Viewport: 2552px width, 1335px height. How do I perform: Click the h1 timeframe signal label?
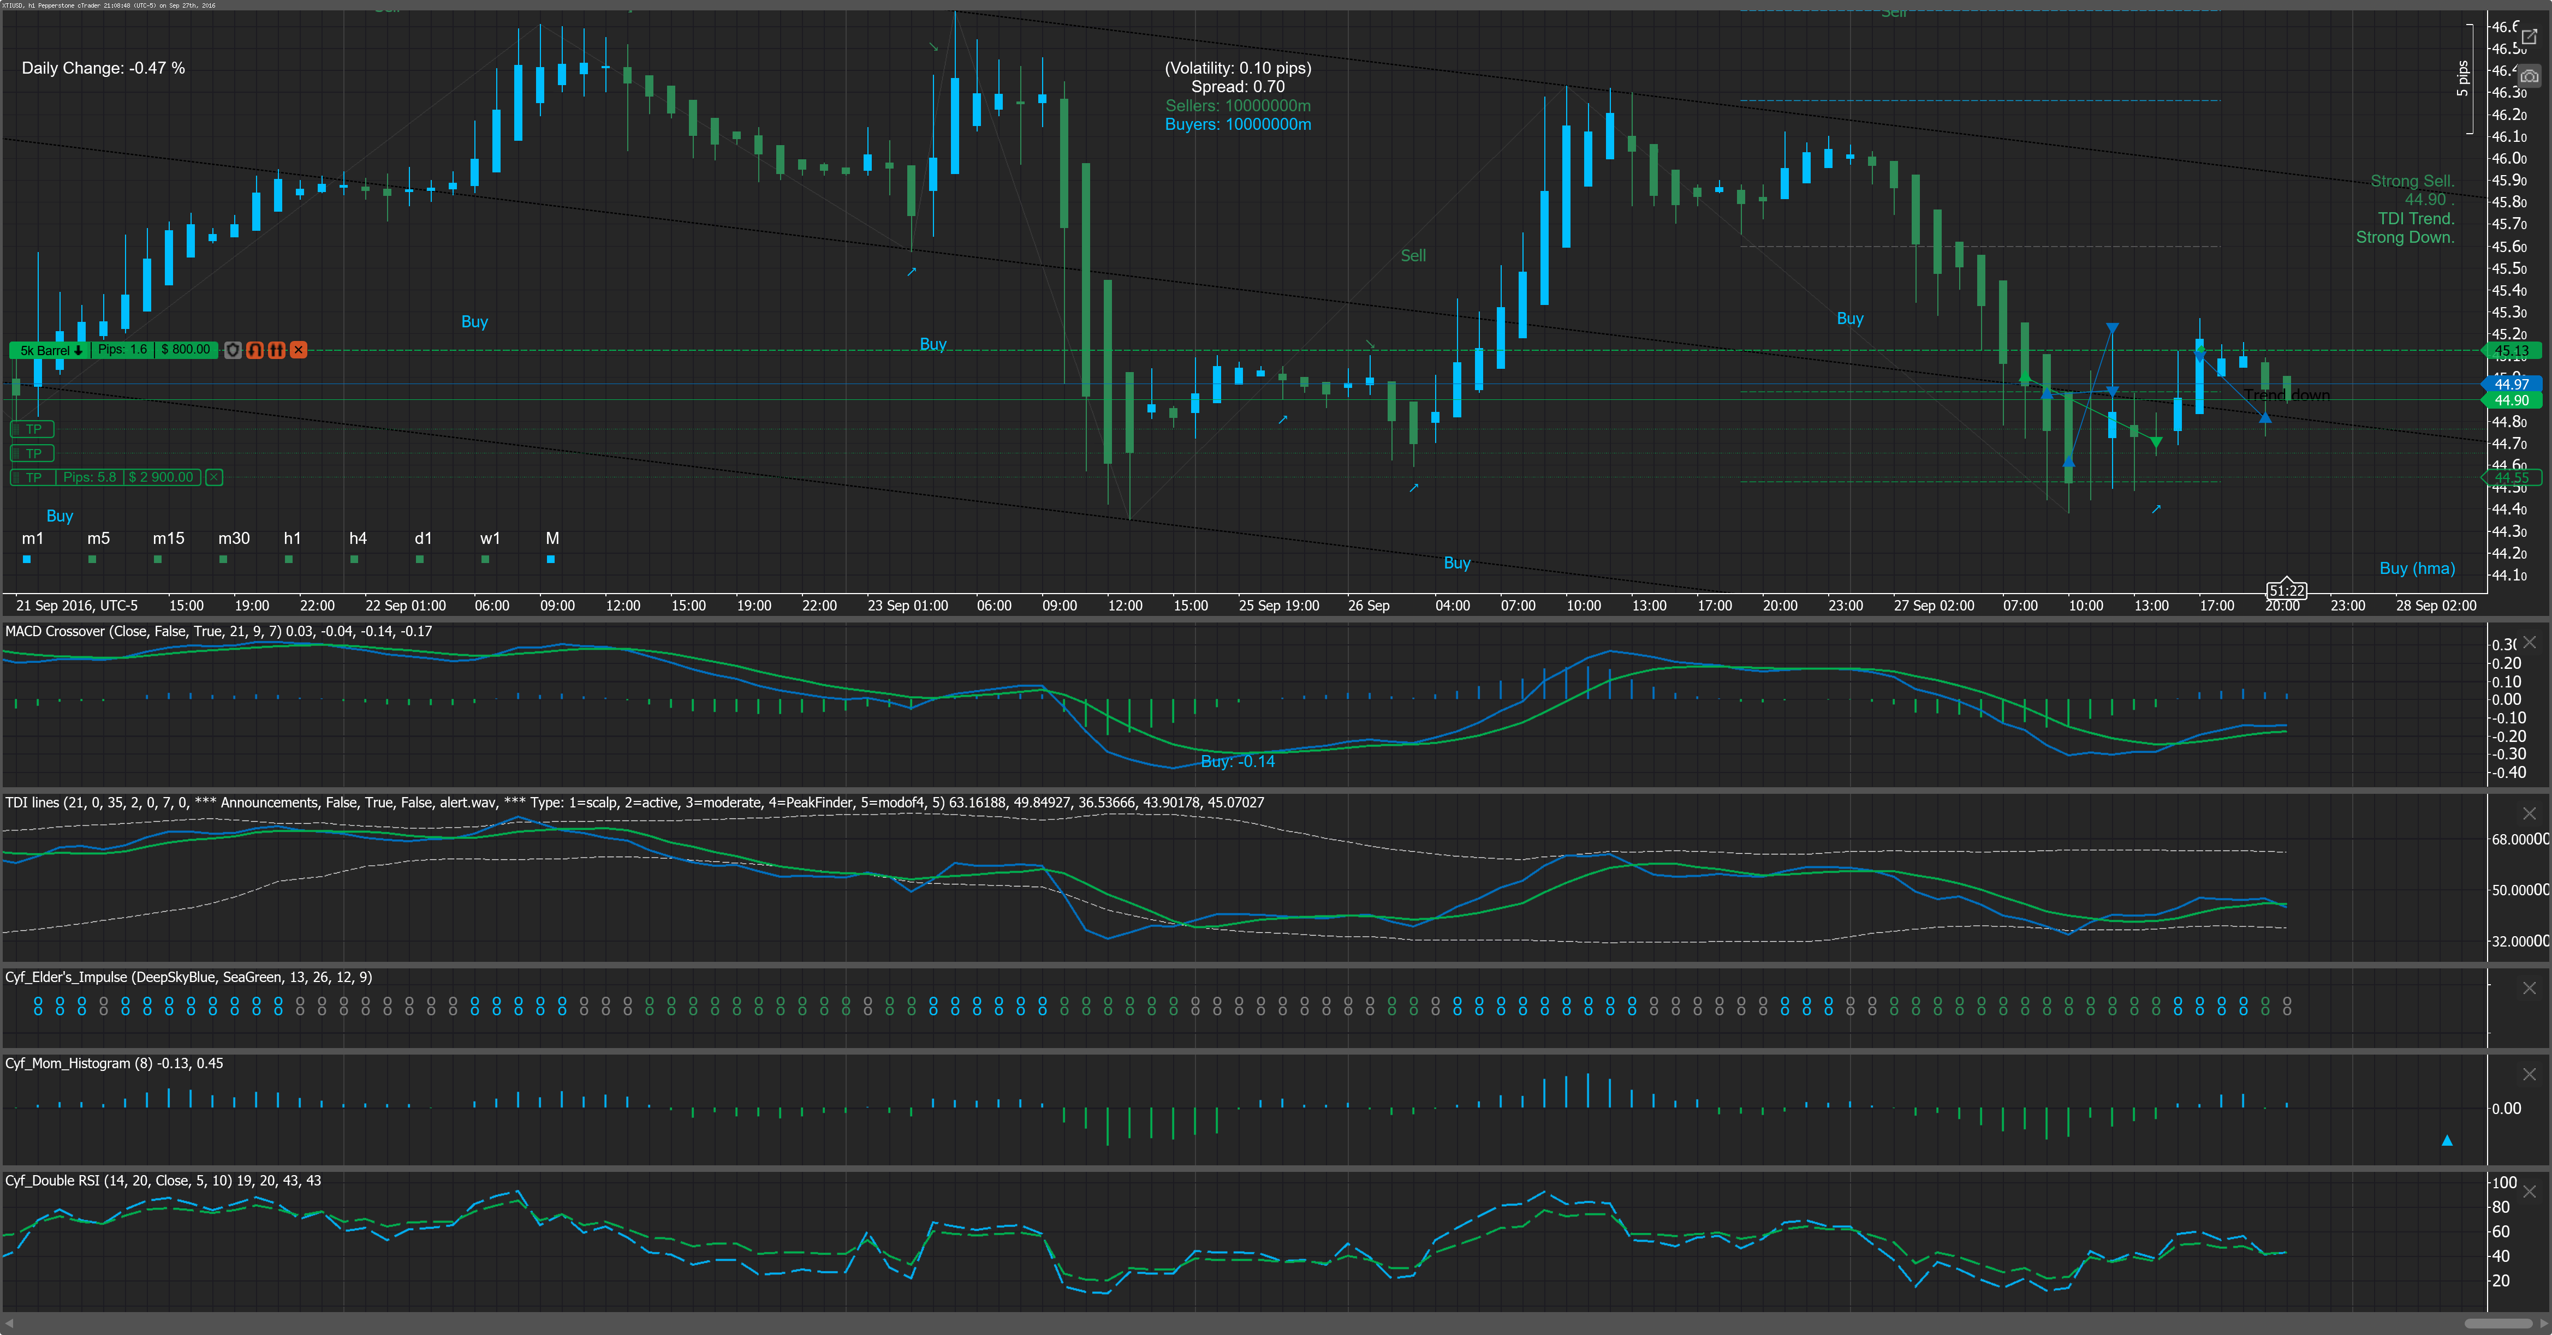point(292,539)
